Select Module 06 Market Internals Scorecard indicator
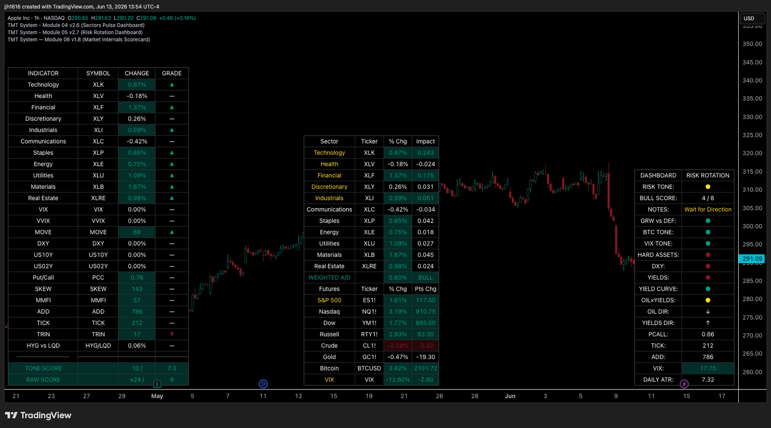The image size is (771, 428). click(x=79, y=40)
